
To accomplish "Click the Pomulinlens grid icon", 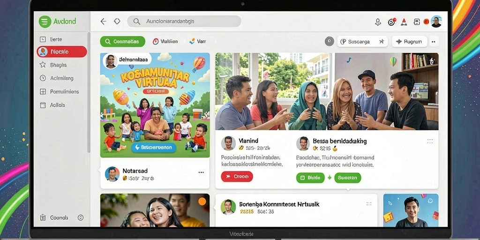I will (x=43, y=91).
